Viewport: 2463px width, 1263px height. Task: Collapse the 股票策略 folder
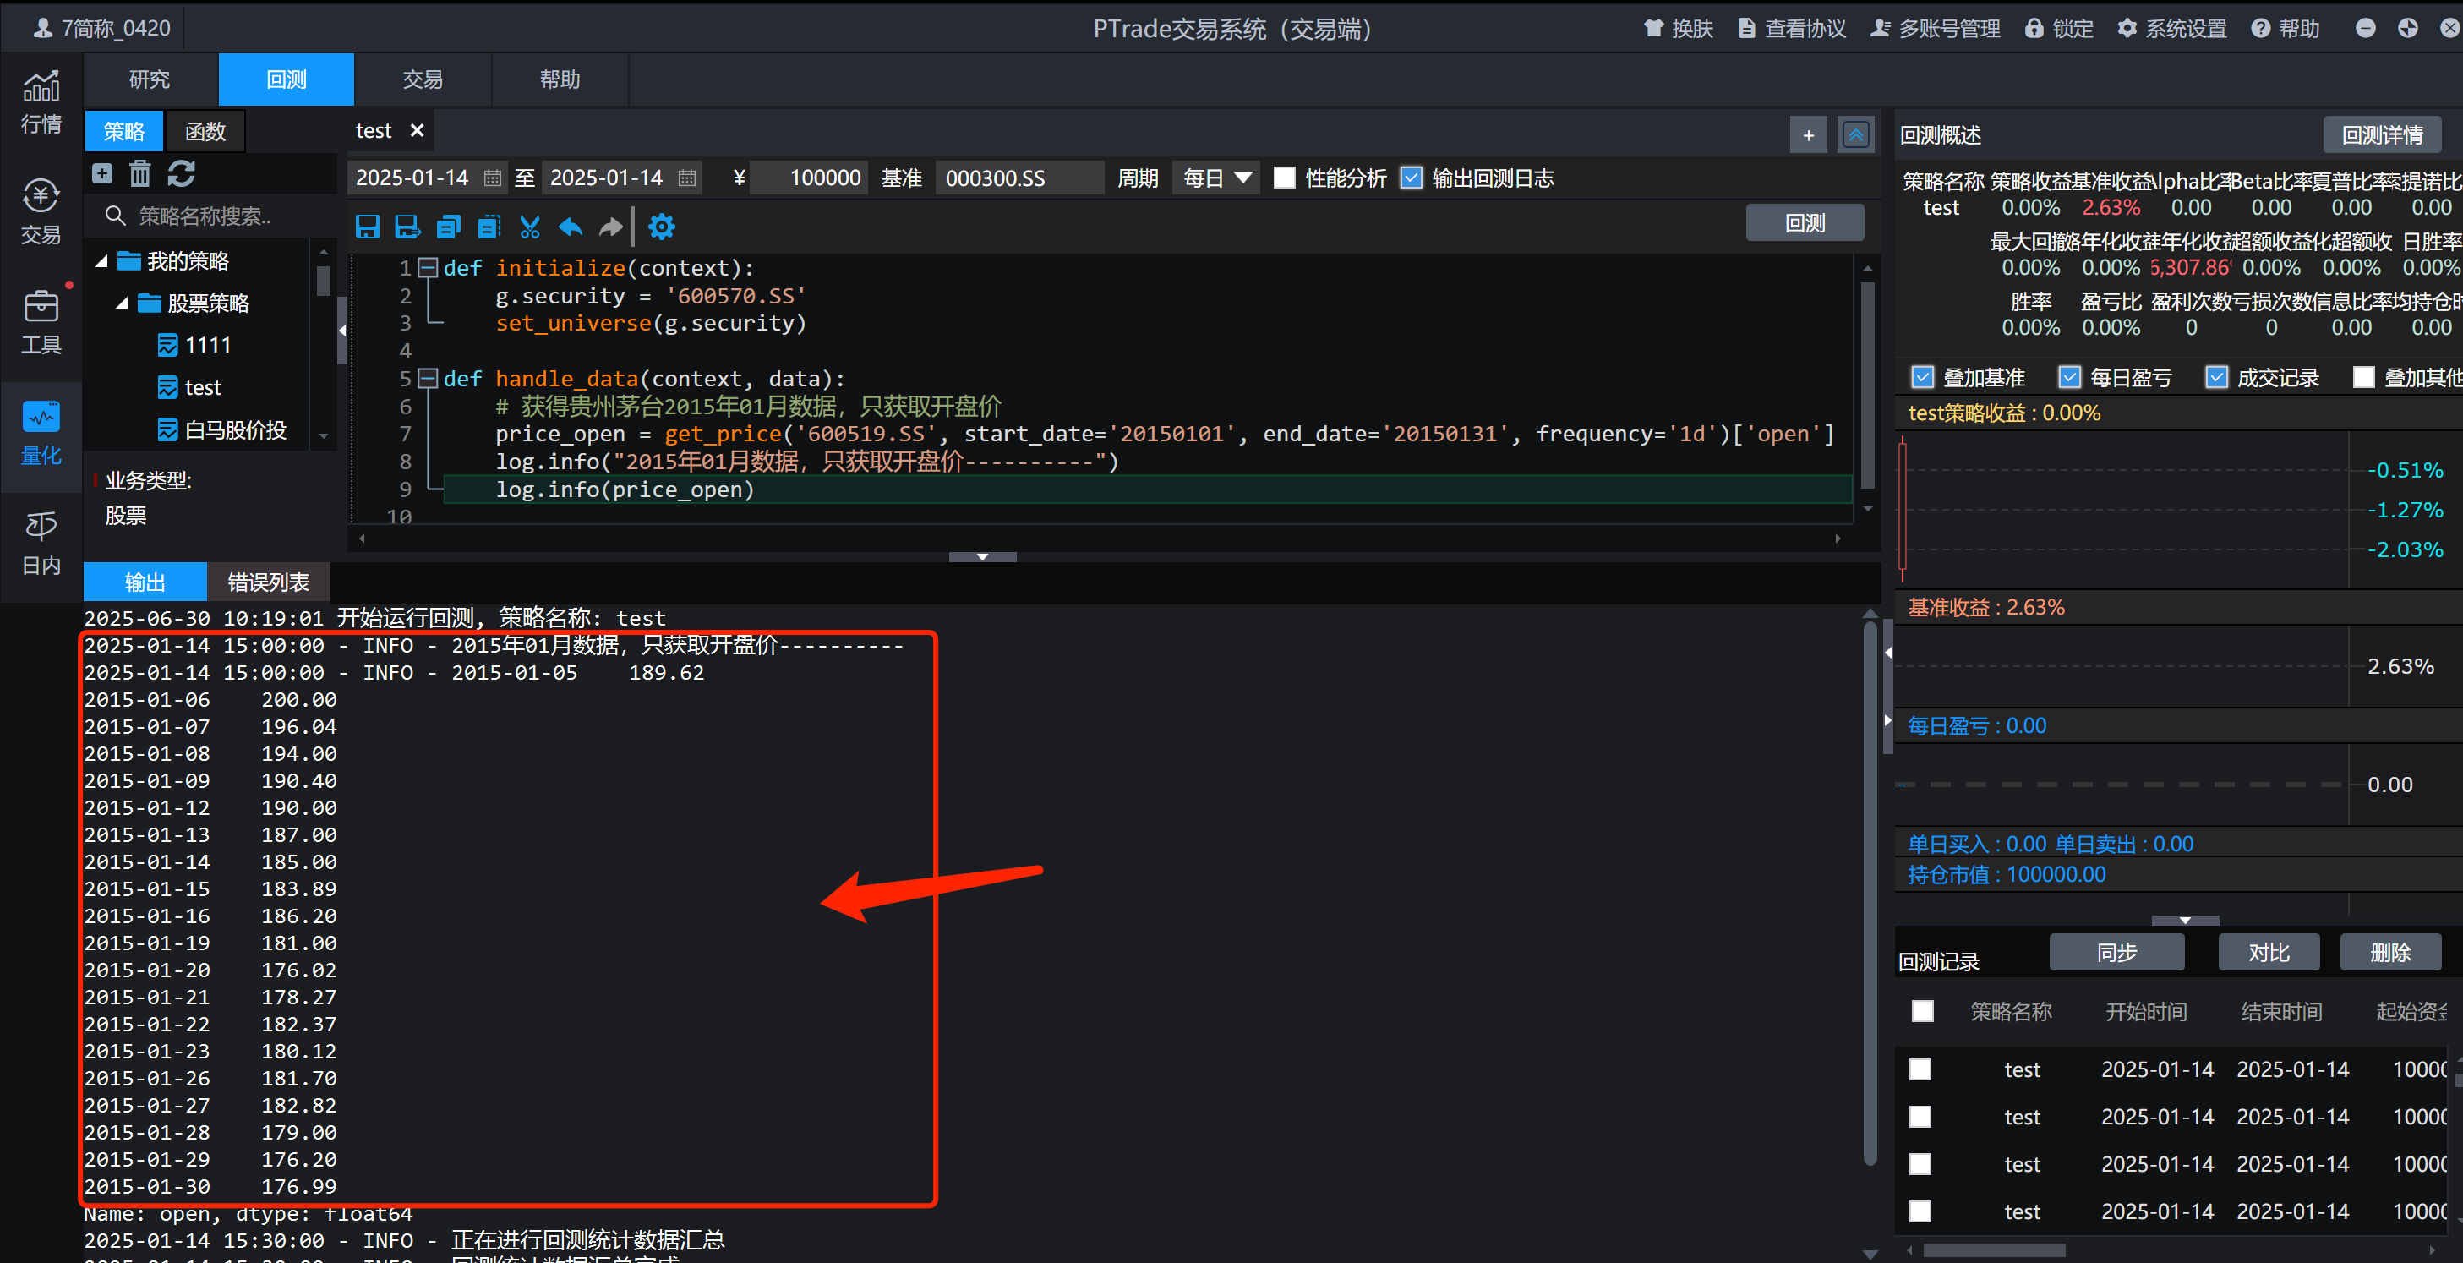click(x=122, y=304)
